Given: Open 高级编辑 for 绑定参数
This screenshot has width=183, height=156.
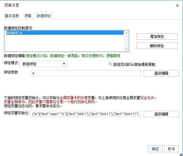Looking at the screenshot, I should (161, 73).
